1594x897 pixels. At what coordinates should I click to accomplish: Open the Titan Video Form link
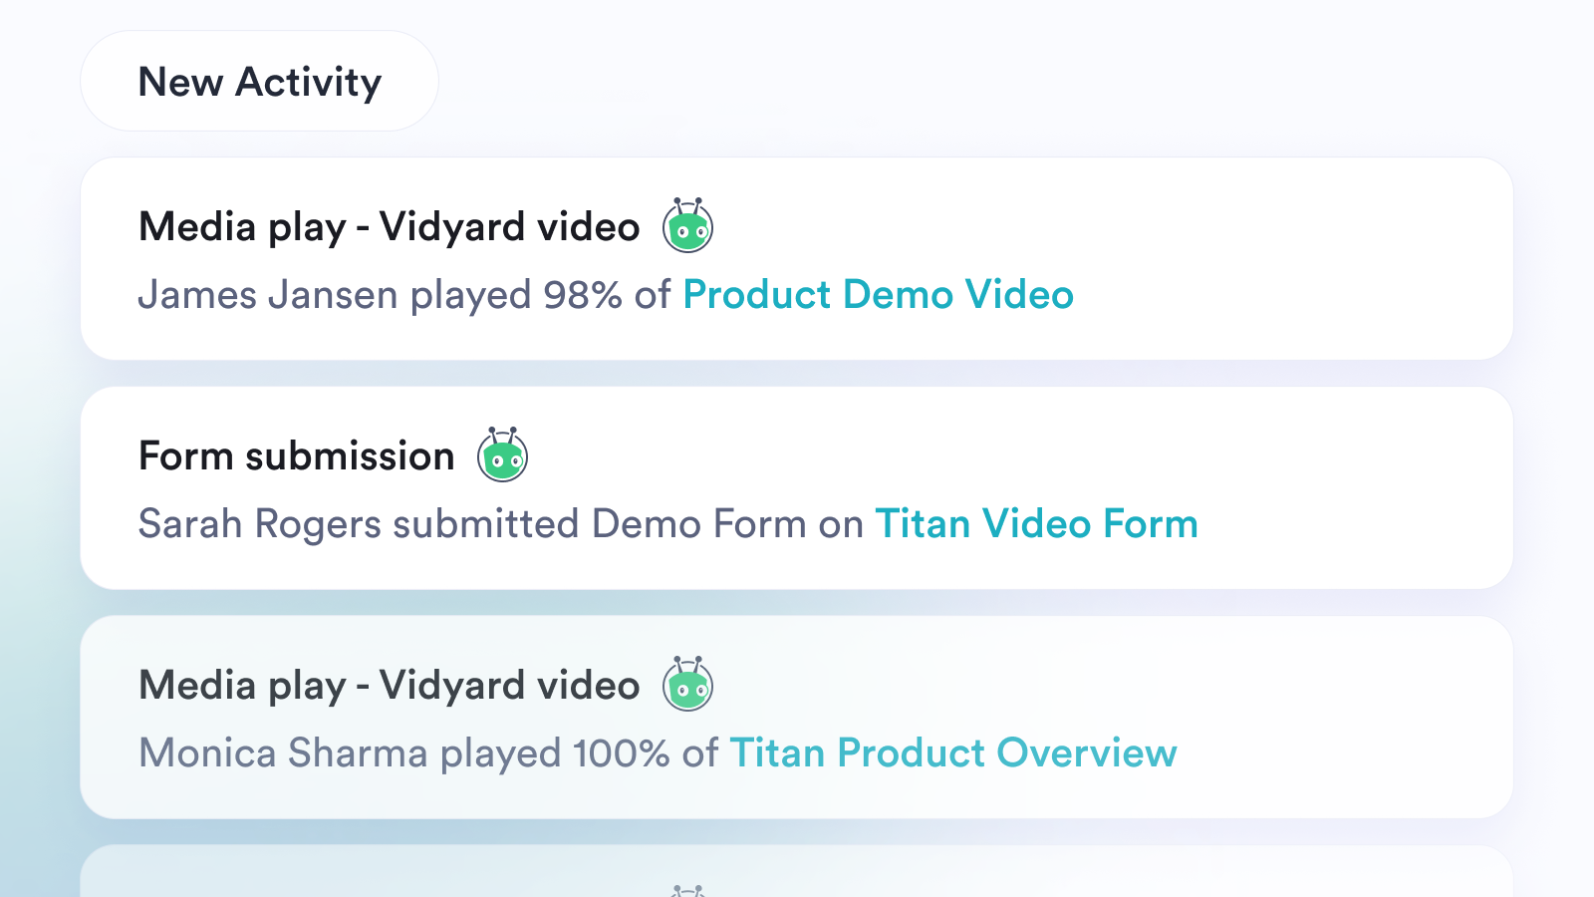(x=1037, y=524)
